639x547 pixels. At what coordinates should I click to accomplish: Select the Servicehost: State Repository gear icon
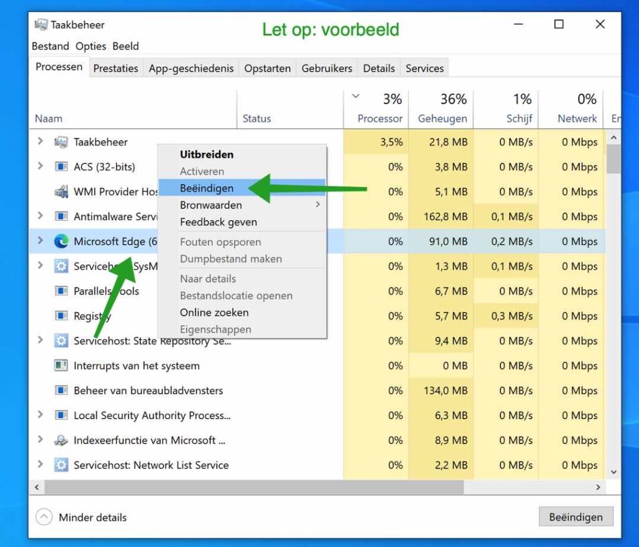point(61,341)
